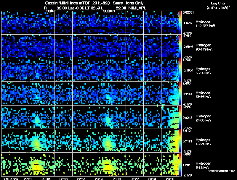Click the color bar for 5-13 keV row
237x180 pixels.
[180, 164]
